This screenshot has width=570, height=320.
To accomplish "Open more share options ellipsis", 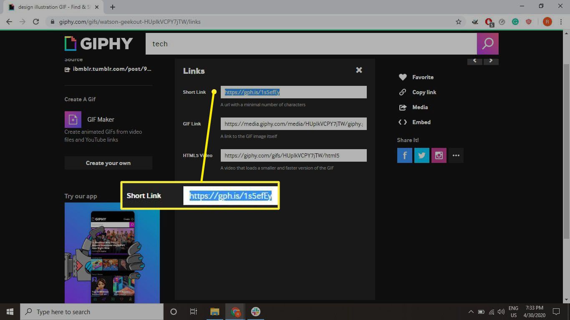I will pos(456,155).
